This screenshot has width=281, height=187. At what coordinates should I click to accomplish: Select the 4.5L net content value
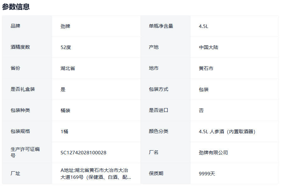[x=204, y=26]
